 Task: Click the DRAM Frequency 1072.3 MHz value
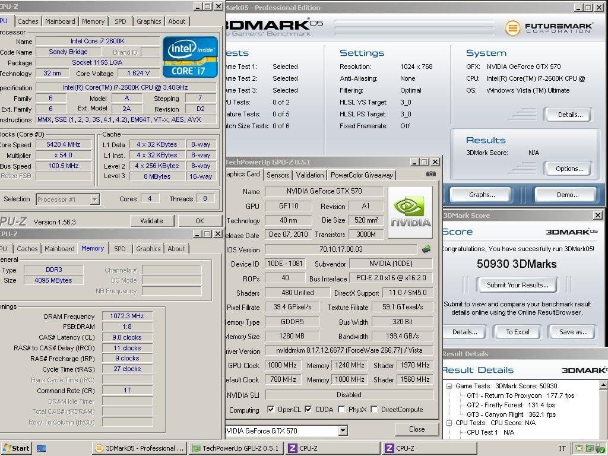point(127,316)
